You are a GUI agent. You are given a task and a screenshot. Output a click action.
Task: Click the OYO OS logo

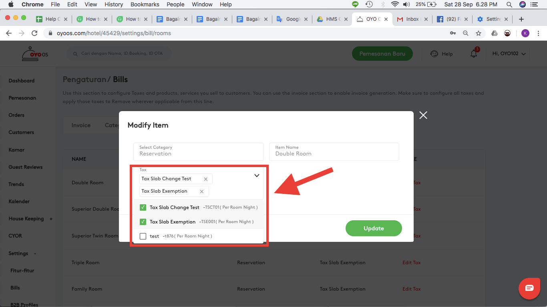point(35,54)
